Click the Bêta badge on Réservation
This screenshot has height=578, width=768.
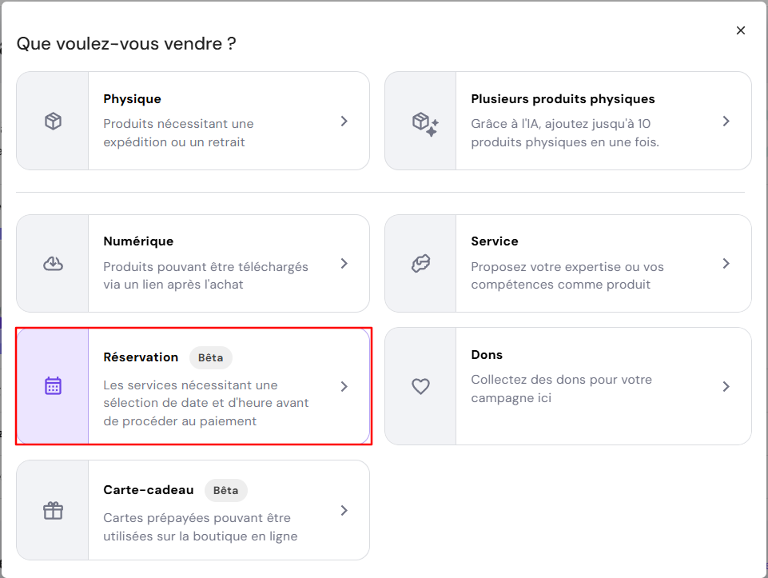(x=211, y=357)
